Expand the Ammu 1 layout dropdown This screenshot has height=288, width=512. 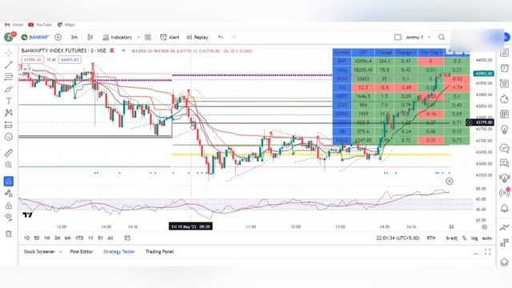point(429,38)
